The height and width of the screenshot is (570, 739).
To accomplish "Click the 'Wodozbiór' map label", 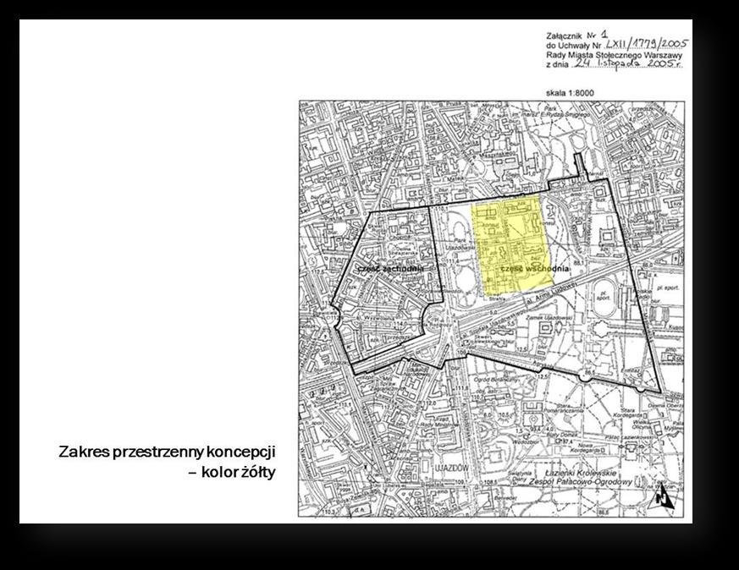I will coord(524,442).
